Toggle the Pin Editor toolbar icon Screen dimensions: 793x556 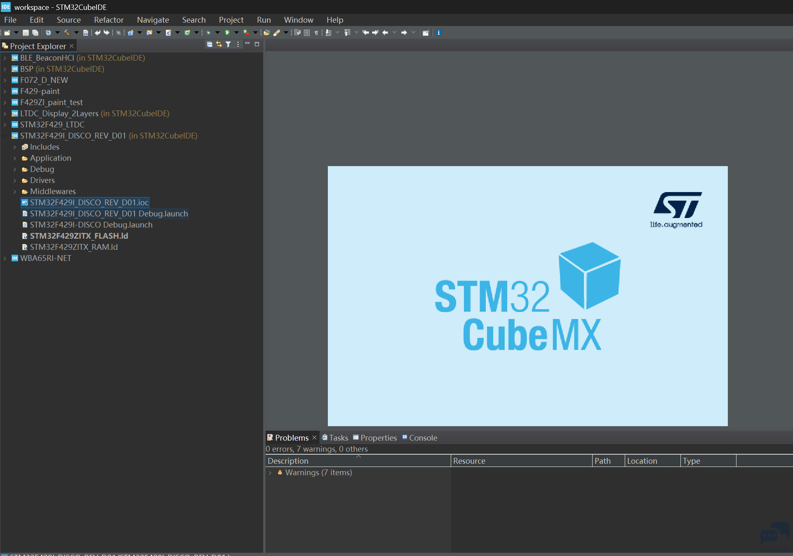[x=426, y=33]
